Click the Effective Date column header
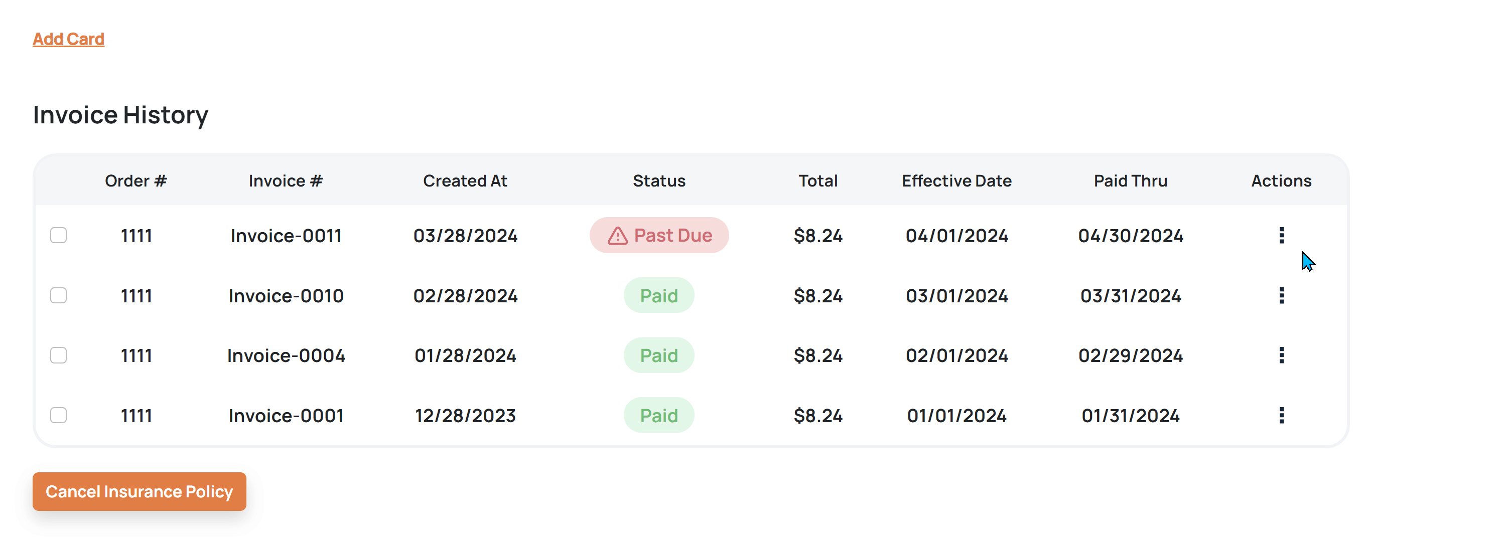Image resolution: width=1504 pixels, height=553 pixels. pyautogui.click(x=956, y=181)
